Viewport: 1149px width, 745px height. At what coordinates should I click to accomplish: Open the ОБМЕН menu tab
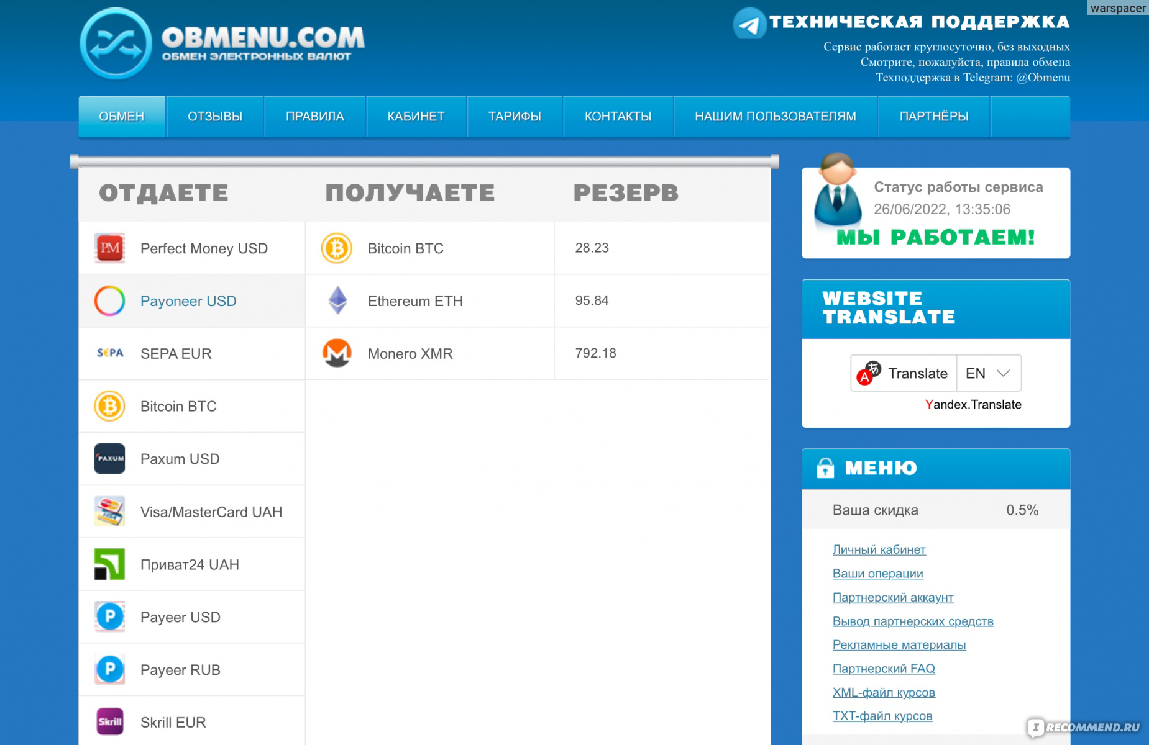click(x=122, y=116)
